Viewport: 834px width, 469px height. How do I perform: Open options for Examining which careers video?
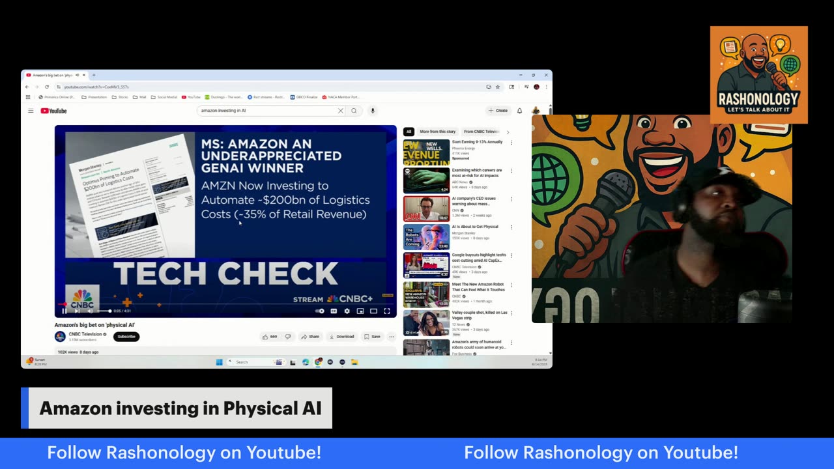511,171
